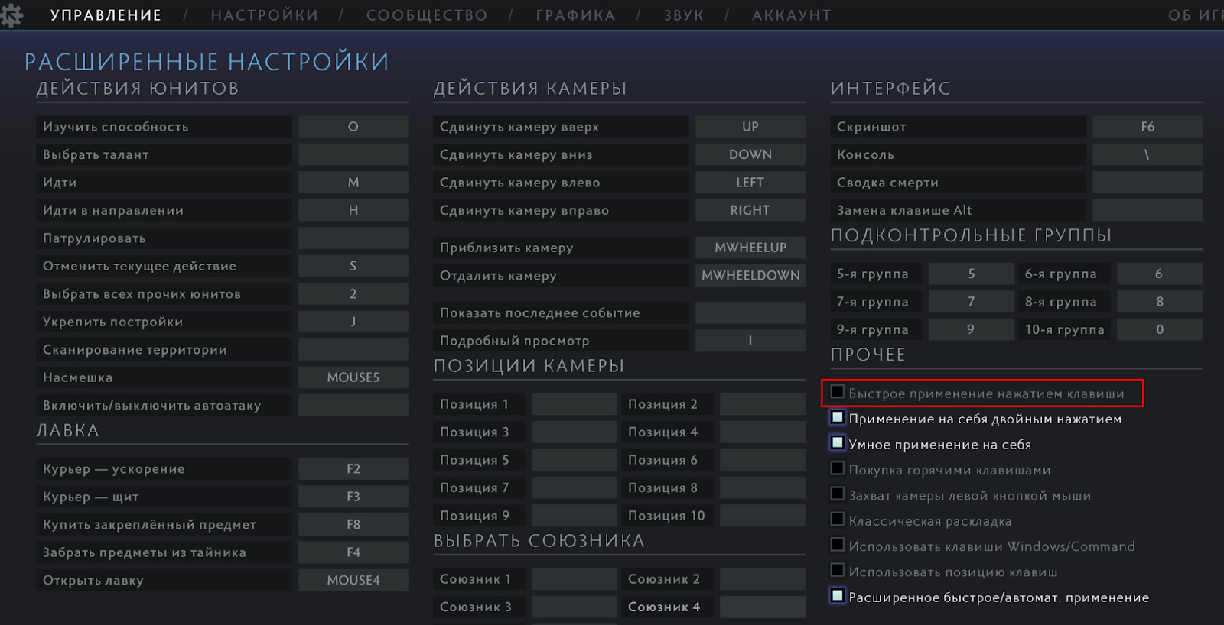Rebind Приблизить камеру key MWHEELUP
The width and height of the screenshot is (1224, 625).
click(x=750, y=248)
